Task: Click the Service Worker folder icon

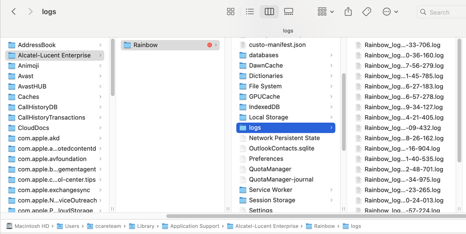Action: tap(243, 190)
